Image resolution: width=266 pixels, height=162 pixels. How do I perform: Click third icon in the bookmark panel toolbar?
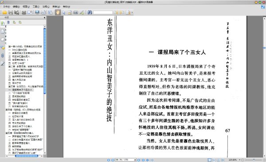pos(20,22)
